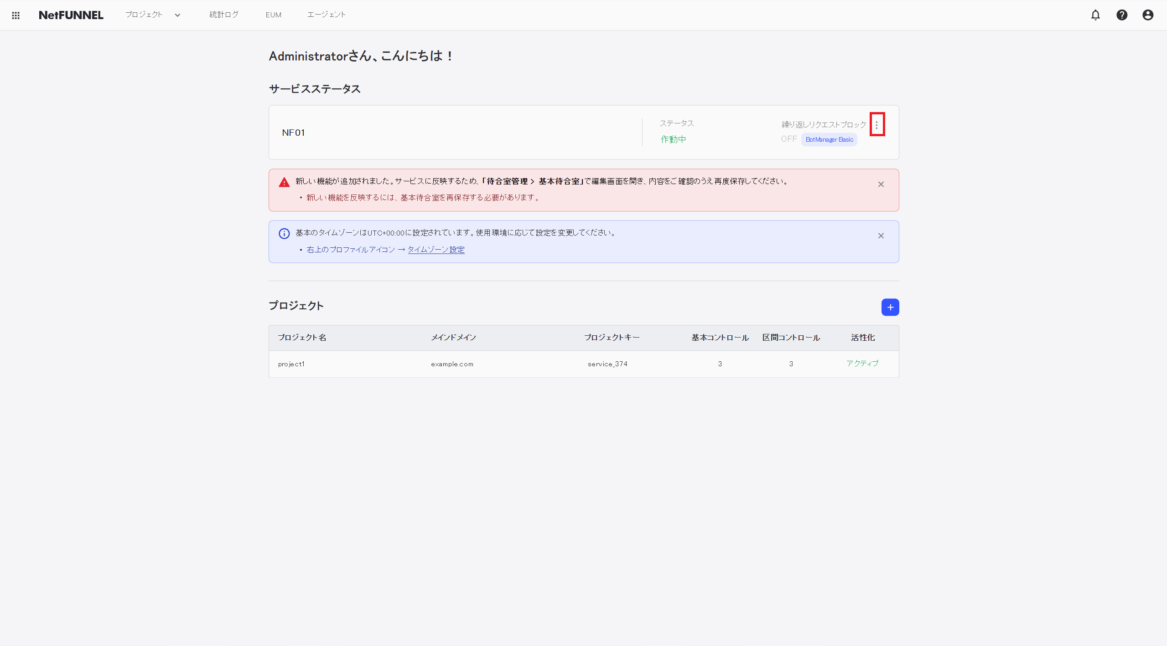Open the app launcher grid icon
This screenshot has height=646, width=1167.
16,15
